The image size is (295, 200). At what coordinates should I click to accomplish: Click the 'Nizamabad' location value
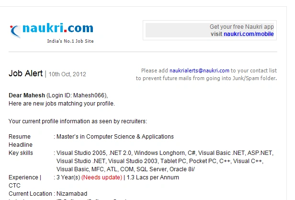tap(72, 194)
